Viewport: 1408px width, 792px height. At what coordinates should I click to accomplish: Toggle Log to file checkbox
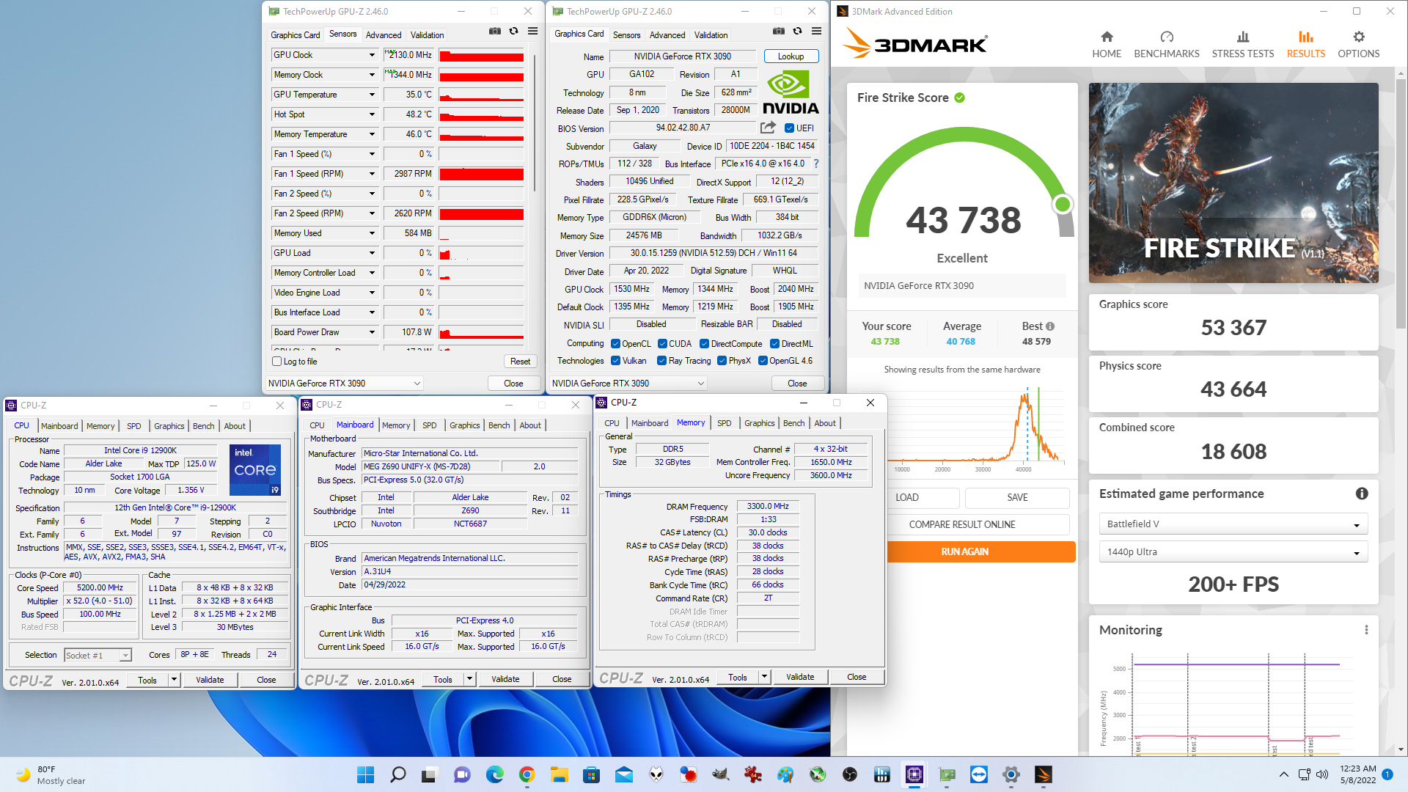277,362
